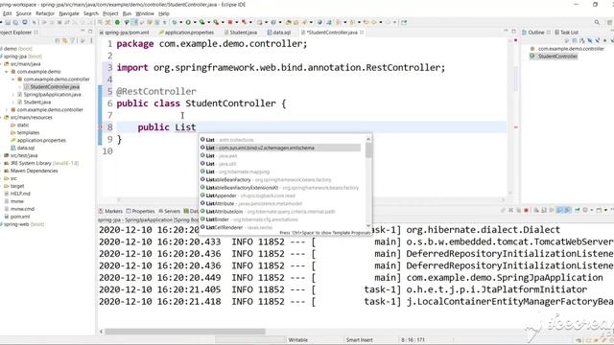Open the Servers view tab
This screenshot has width=614, height=345.
pyautogui.click(x=169, y=211)
